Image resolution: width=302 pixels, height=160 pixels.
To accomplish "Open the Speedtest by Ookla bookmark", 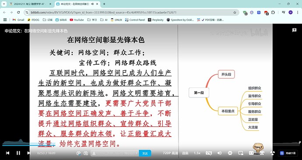I will click(x=180, y=20).
